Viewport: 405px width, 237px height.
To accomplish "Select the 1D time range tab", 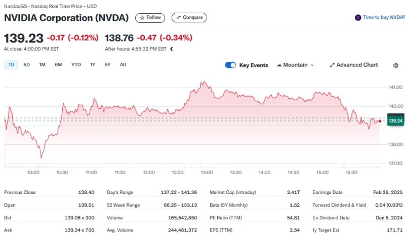I will pos(11,65).
